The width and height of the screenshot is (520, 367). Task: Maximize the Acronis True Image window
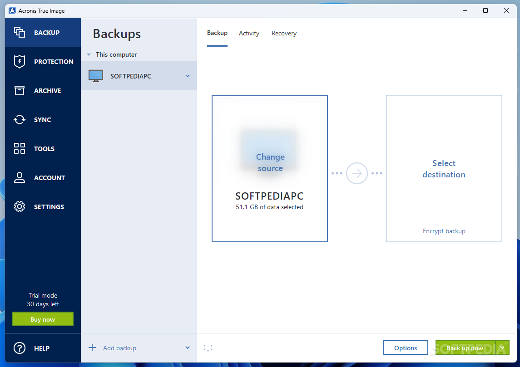485,10
